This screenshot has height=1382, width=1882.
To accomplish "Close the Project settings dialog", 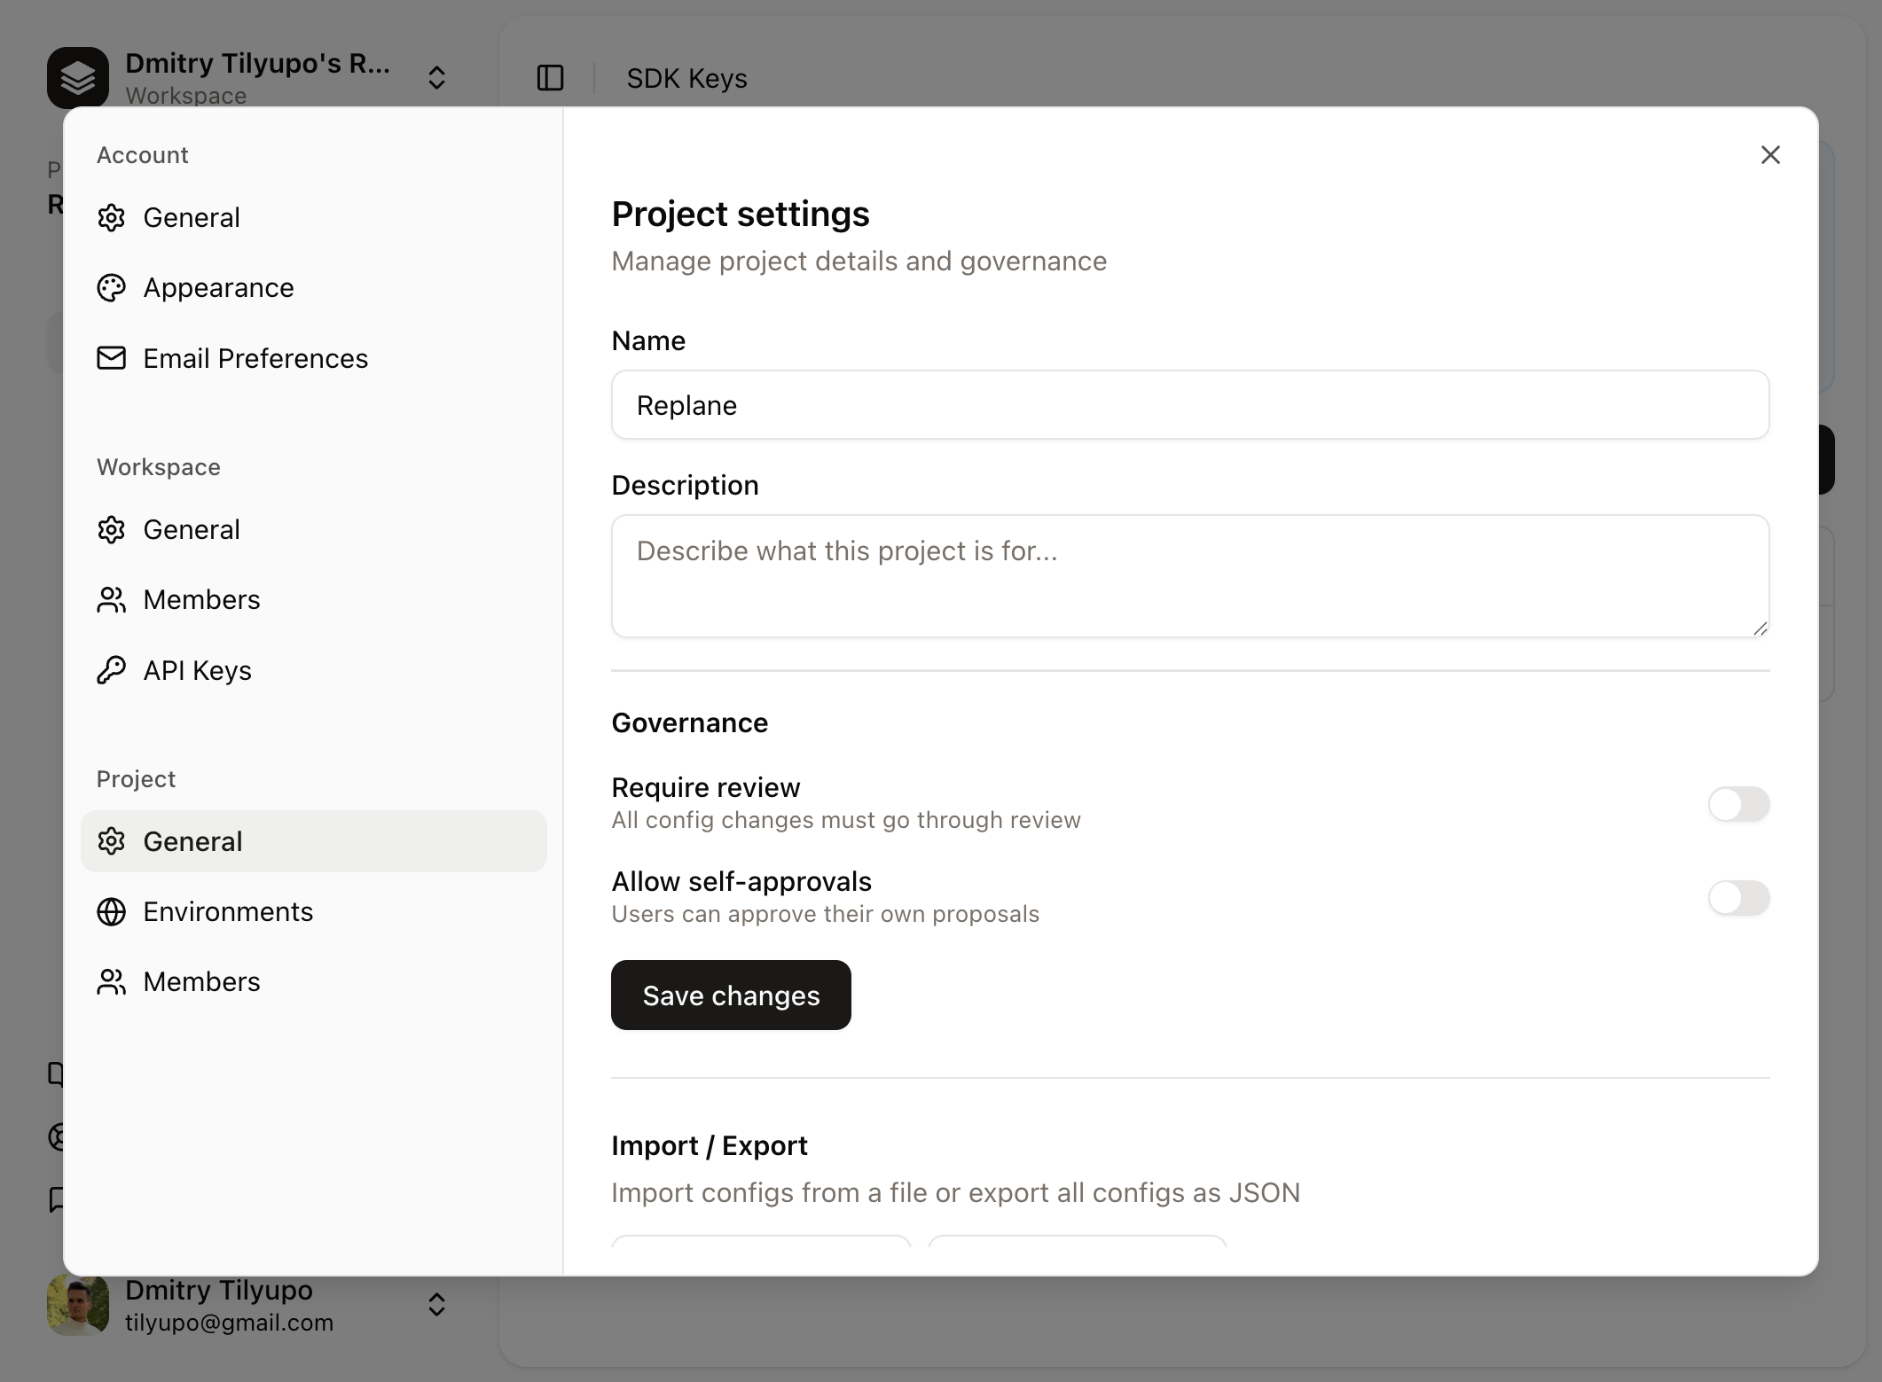I will point(1770,154).
